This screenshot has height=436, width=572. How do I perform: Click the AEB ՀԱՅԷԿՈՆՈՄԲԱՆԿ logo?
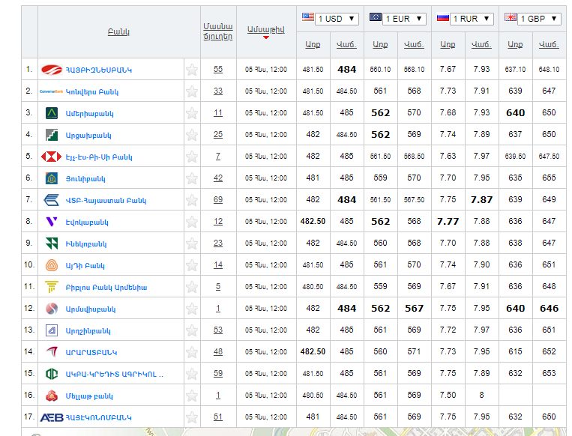click(x=52, y=417)
